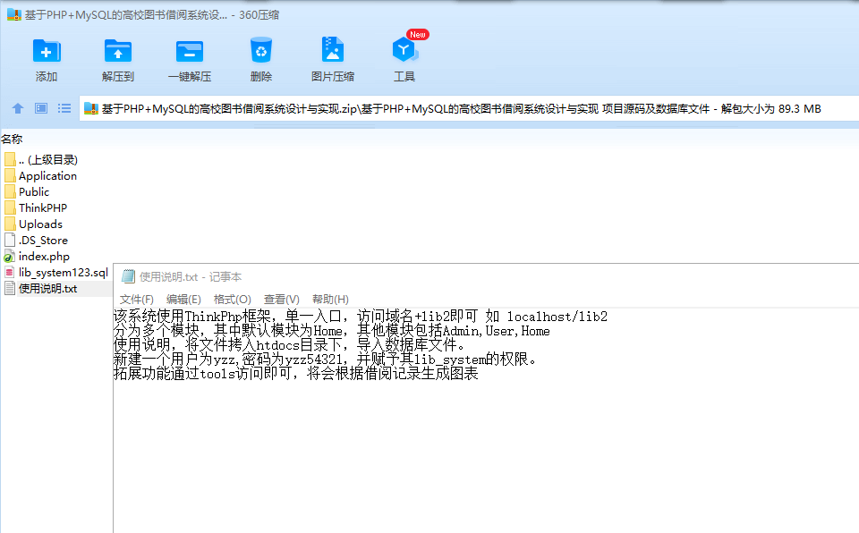Go up one level with the up arrow

click(18, 108)
